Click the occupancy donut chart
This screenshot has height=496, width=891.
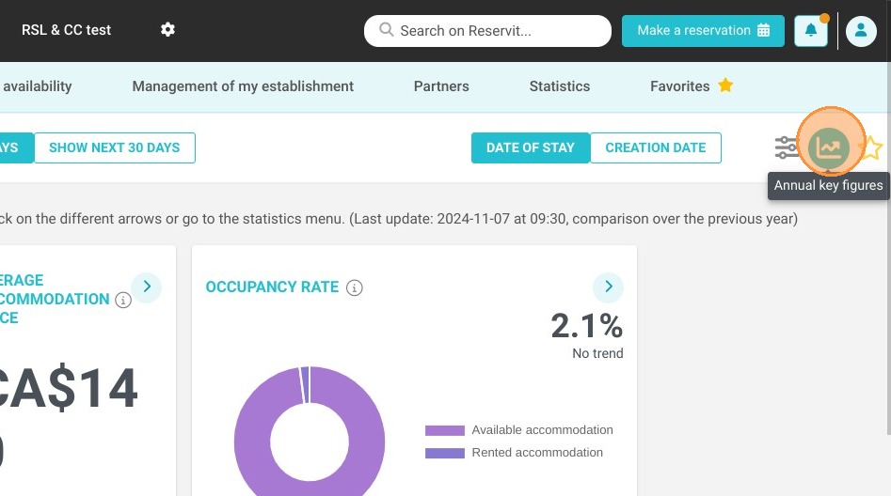pos(310,431)
